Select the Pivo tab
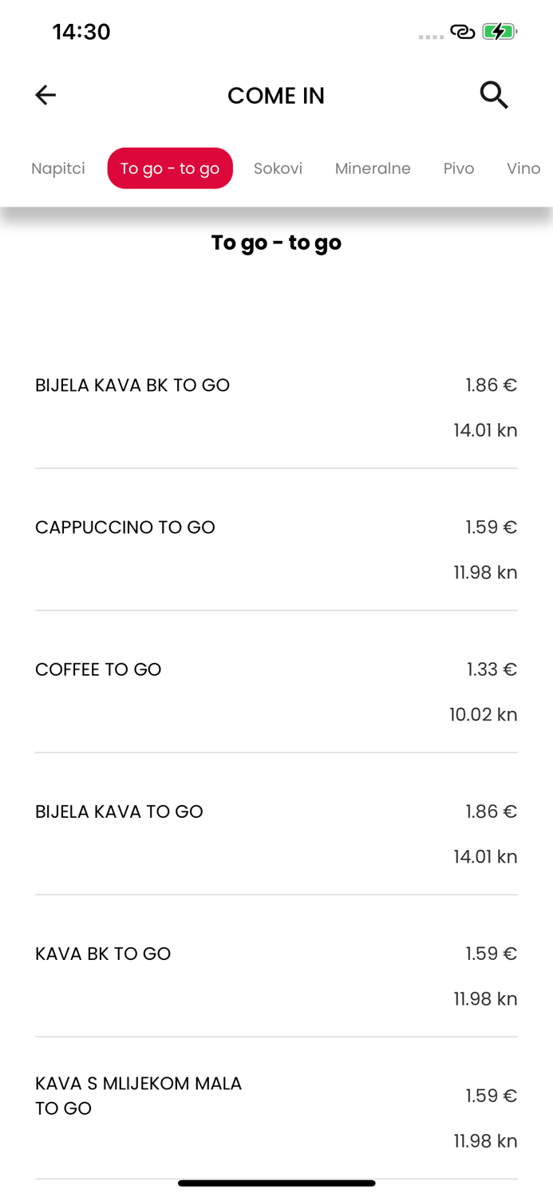 [459, 168]
